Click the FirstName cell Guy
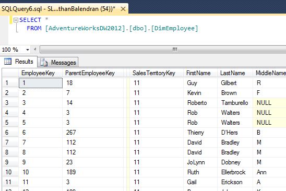Image resolution: width=286 pixels, height=191 pixels. point(200,83)
